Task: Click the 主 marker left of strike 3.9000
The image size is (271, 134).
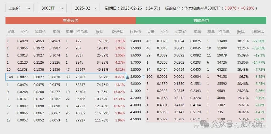Action: (128, 77)
